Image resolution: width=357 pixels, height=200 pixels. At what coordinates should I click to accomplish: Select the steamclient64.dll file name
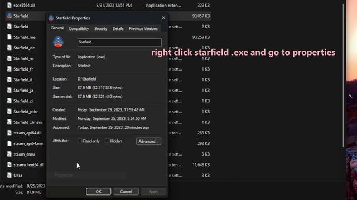(x=28, y=165)
